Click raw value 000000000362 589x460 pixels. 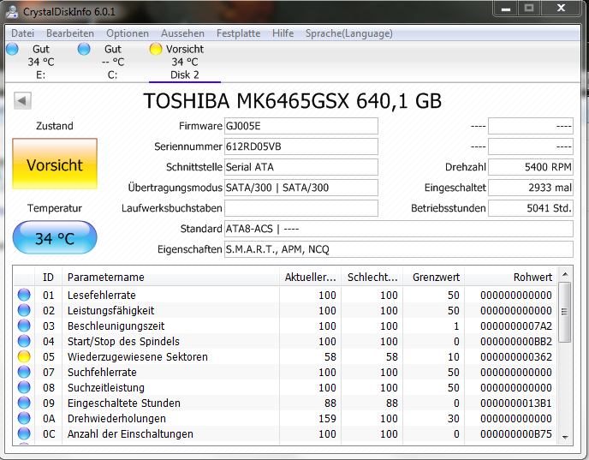coord(515,356)
